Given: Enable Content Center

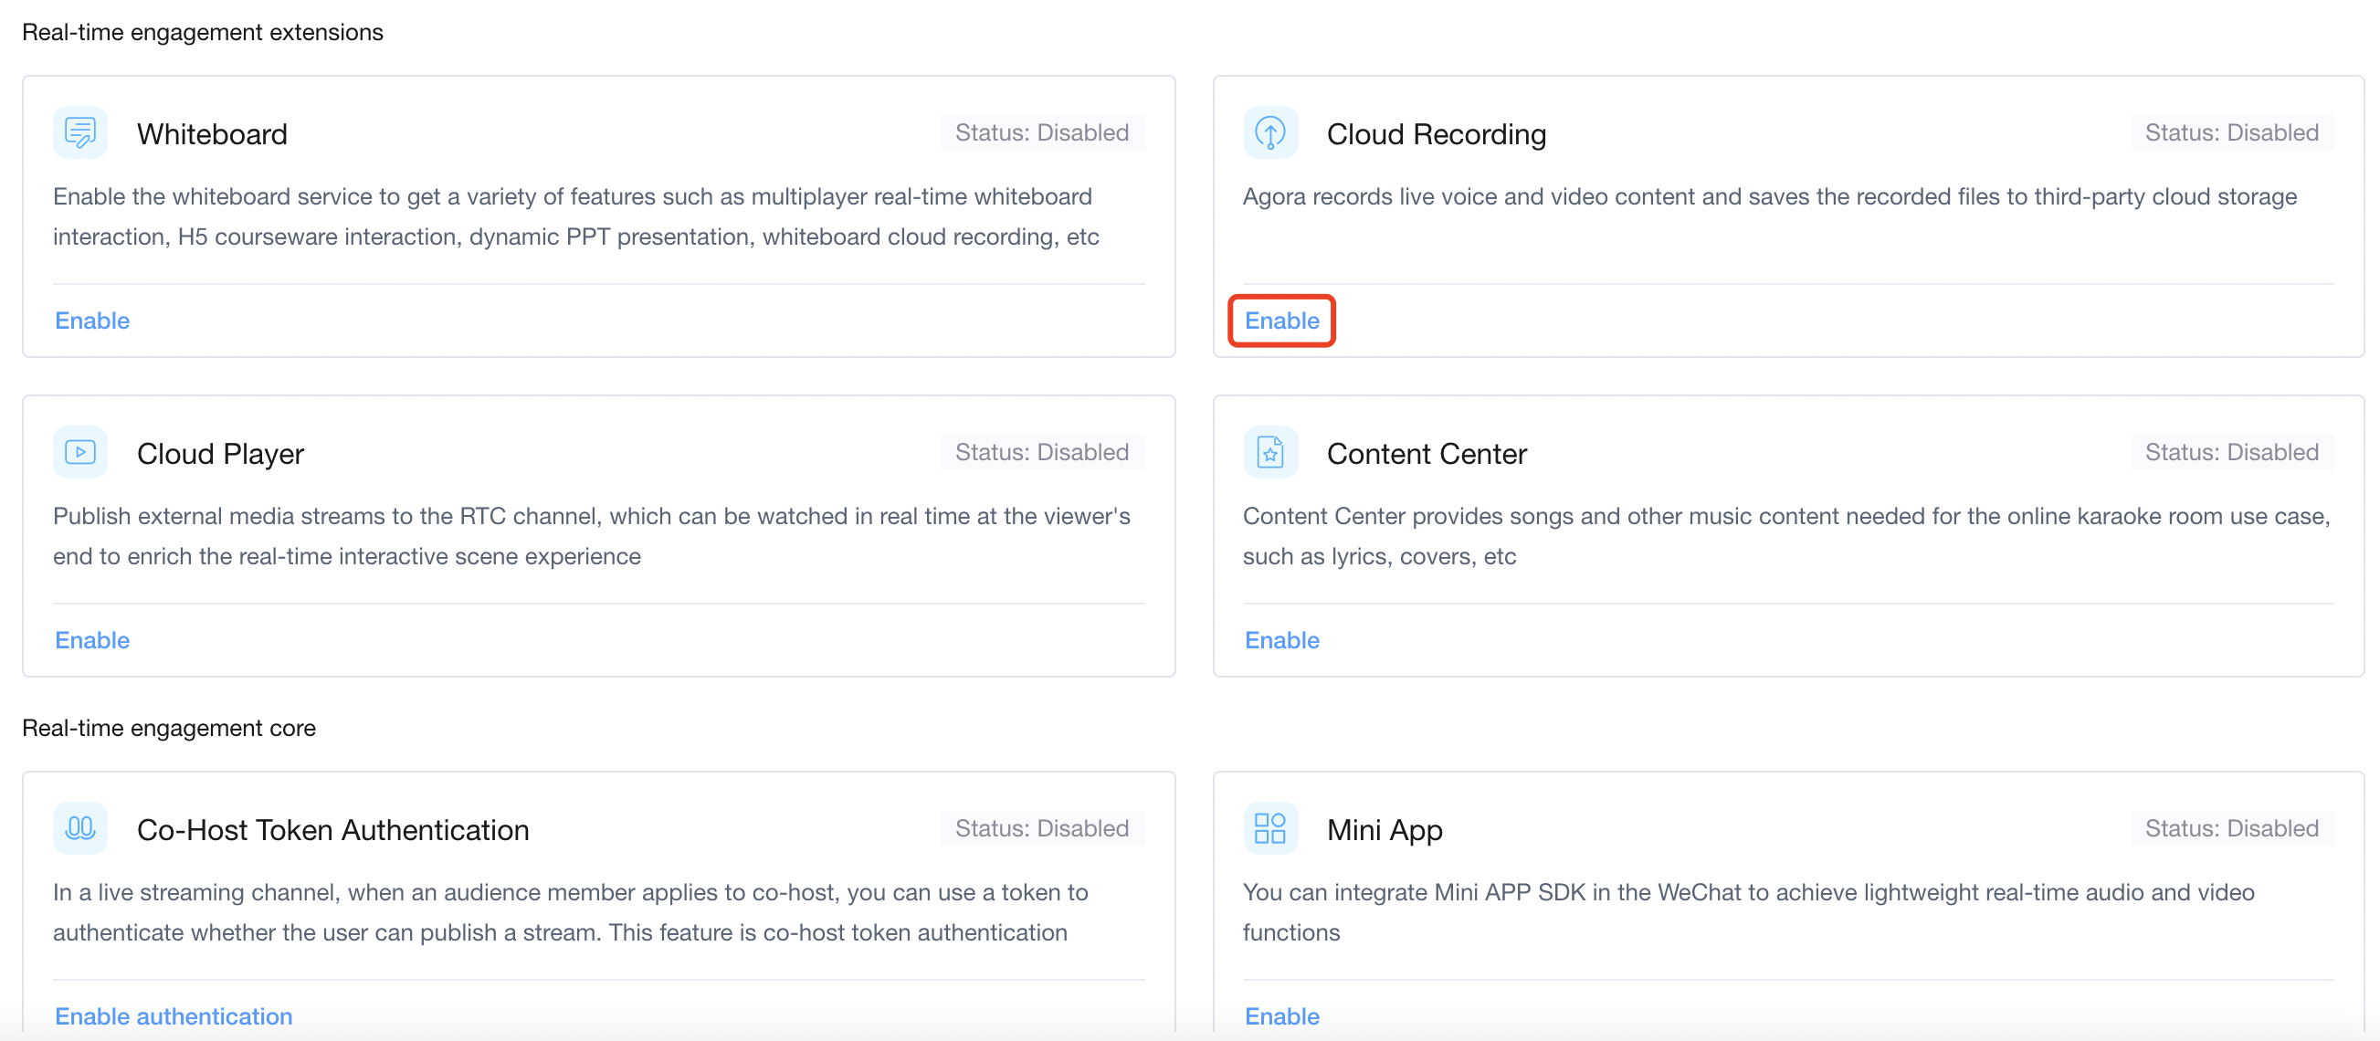Looking at the screenshot, I should pos(1281,640).
